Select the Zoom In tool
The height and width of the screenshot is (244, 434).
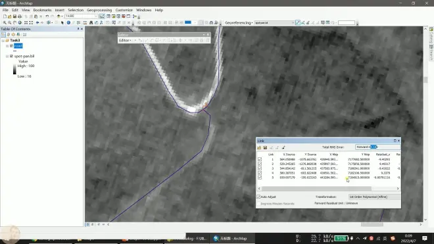5,23
